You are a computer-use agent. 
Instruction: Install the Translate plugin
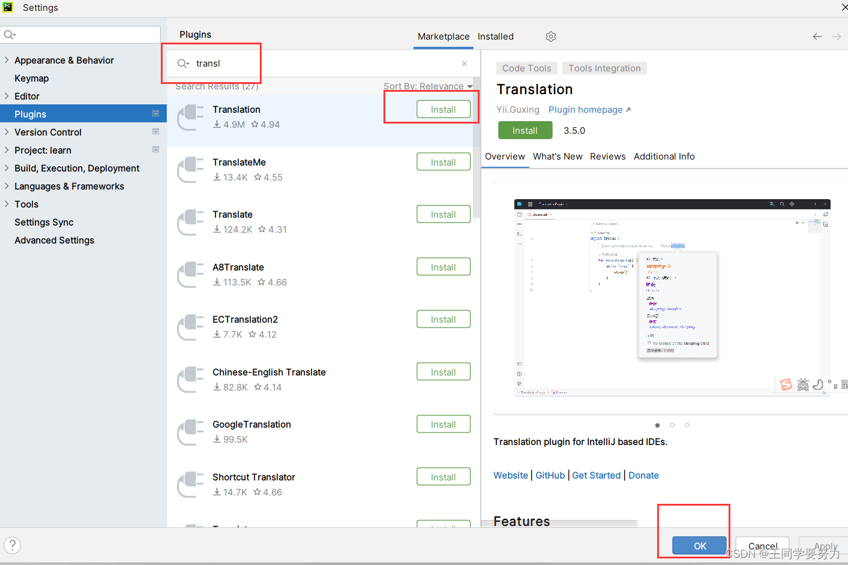coord(444,214)
